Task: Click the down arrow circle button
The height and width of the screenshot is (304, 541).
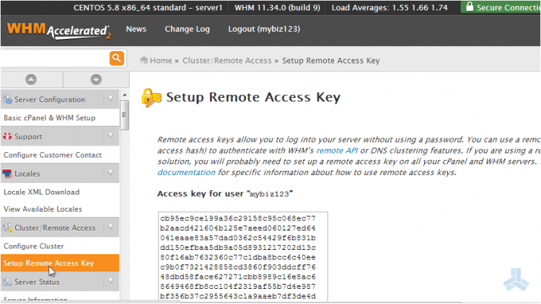Action: [96, 80]
